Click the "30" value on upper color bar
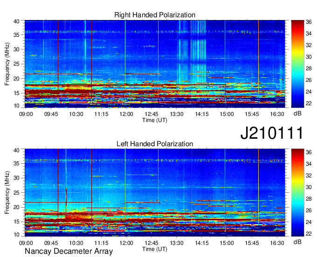The width and height of the screenshot is (317, 257). click(309, 57)
